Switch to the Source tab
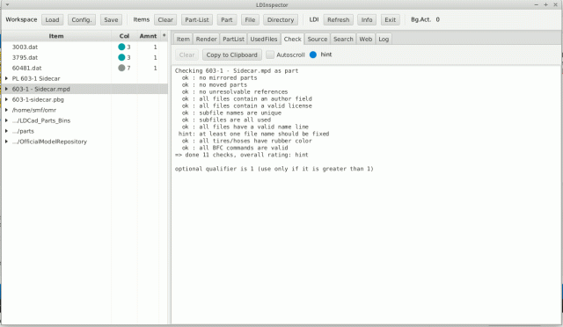 tap(318, 40)
